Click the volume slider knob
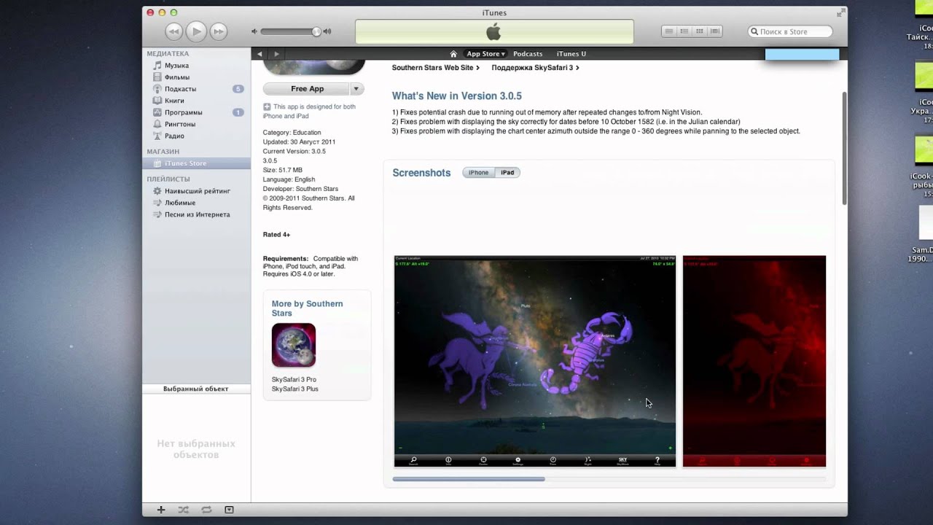Viewport: 933px width, 525px height. click(316, 31)
